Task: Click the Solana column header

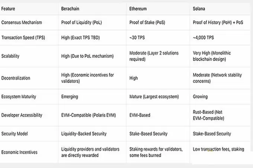Action: (x=199, y=9)
